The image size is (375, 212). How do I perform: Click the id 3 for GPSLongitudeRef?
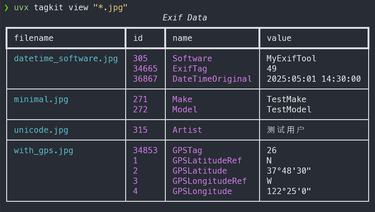(x=135, y=181)
